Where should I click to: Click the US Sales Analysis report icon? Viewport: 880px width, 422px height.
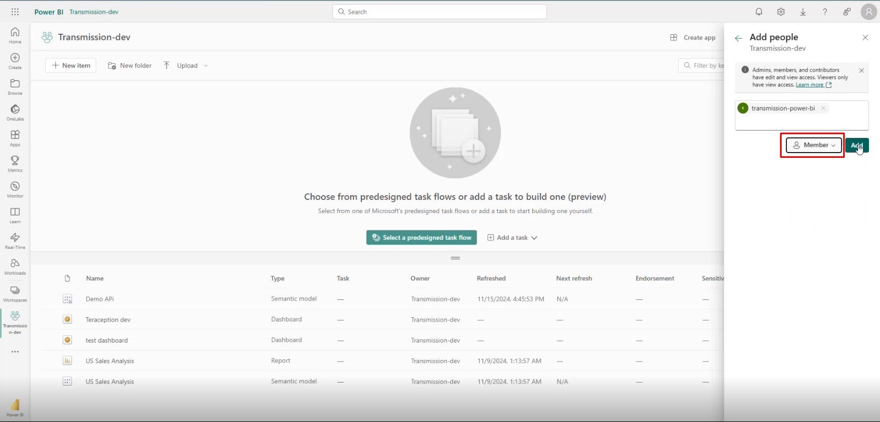(x=67, y=360)
